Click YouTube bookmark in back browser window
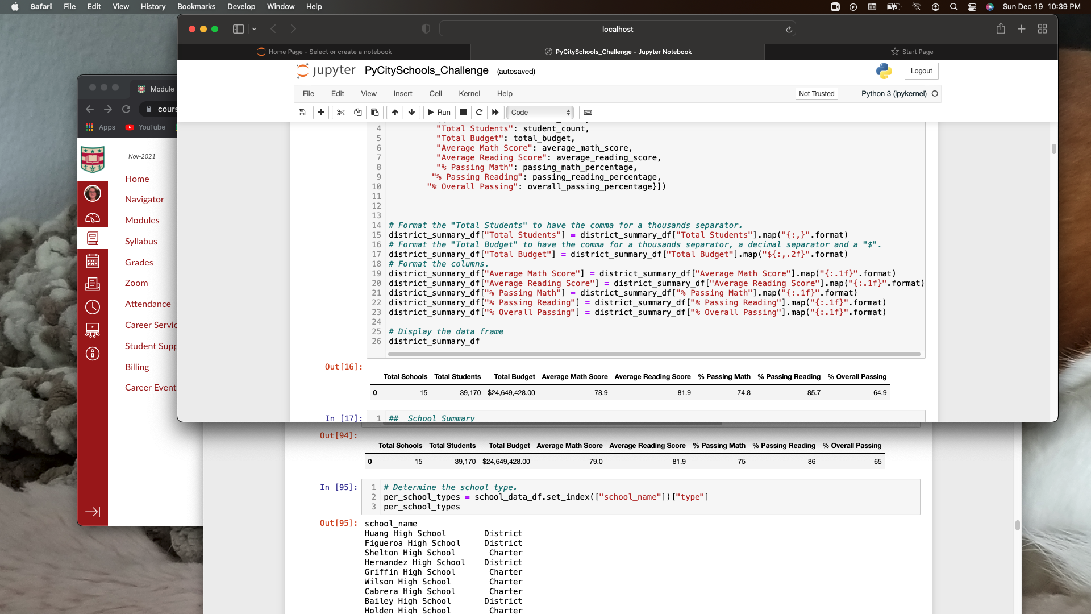This screenshot has height=614, width=1091. [x=145, y=127]
